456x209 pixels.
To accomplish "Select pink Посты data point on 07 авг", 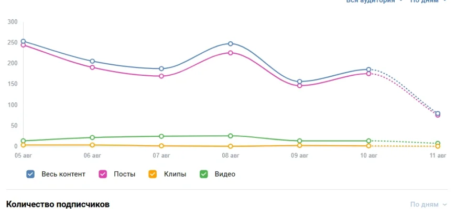I will click(161, 76).
